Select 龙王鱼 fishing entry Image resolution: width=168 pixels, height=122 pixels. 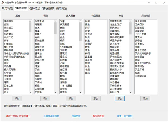(88, 60)
